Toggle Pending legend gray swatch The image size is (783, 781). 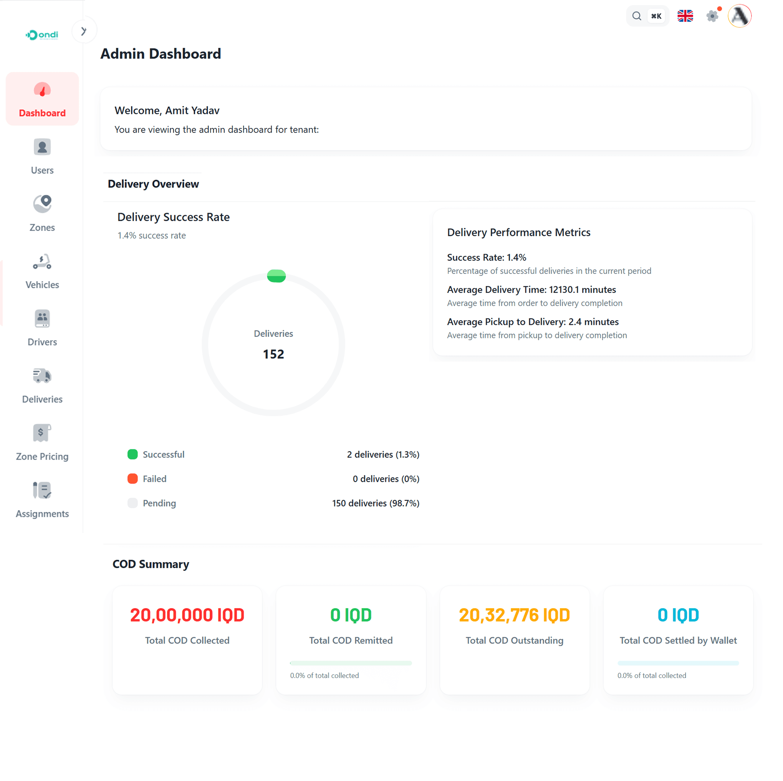(x=132, y=503)
